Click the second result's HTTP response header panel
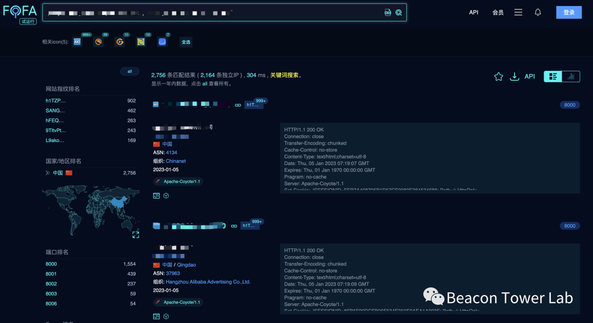The image size is (593, 323). click(430, 279)
